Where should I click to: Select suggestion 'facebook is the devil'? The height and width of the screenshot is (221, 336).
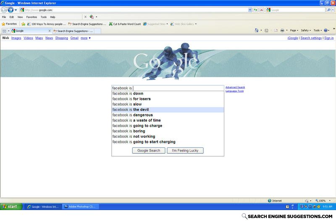click(168, 110)
